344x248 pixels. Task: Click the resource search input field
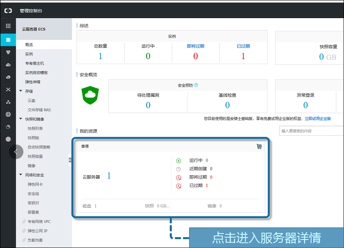pyautogui.click(x=311, y=131)
